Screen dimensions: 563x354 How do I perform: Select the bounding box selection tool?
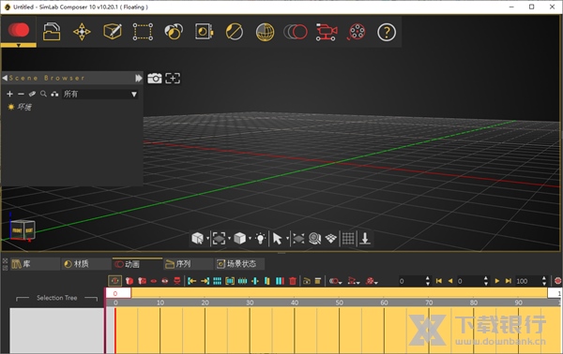tap(143, 32)
